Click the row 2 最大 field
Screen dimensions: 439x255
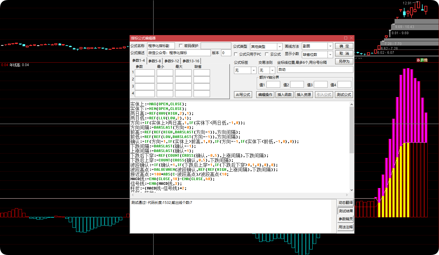tap(183, 80)
